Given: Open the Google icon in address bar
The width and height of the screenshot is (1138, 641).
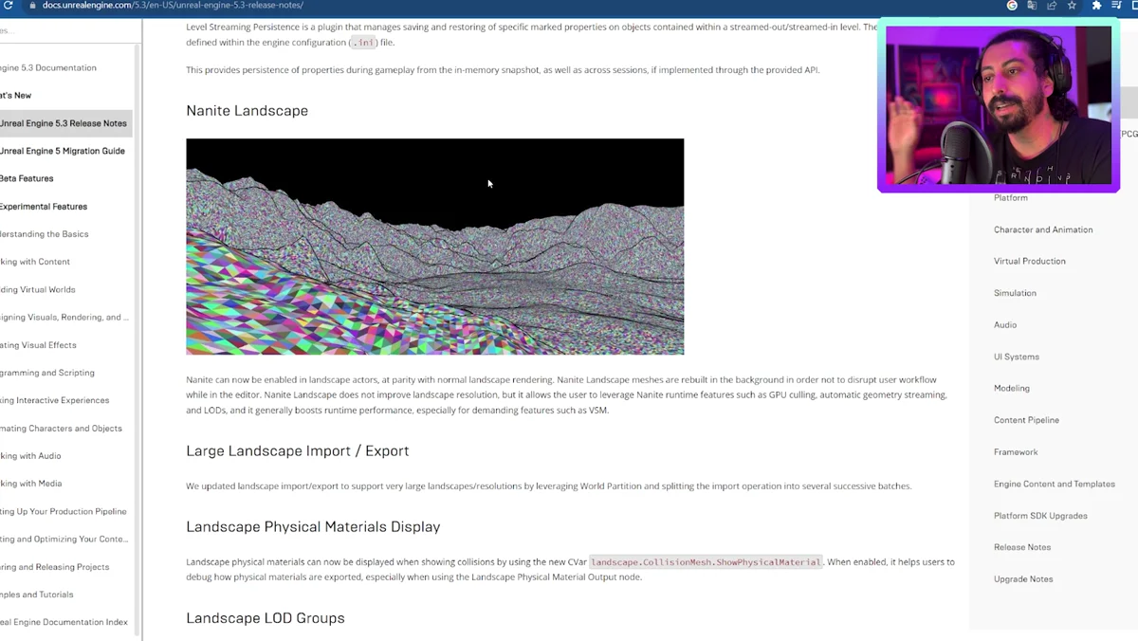Looking at the screenshot, I should 1012,6.
